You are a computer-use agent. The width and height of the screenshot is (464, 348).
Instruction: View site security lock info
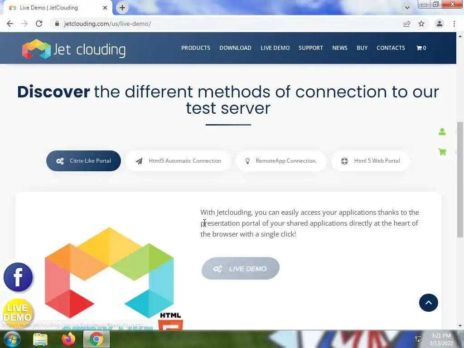[x=57, y=24]
